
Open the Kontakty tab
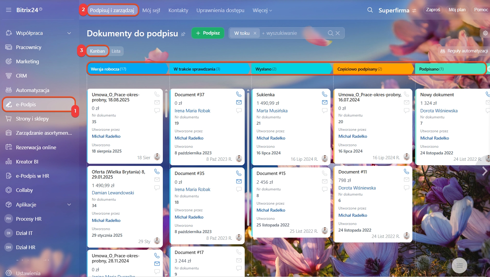(178, 10)
